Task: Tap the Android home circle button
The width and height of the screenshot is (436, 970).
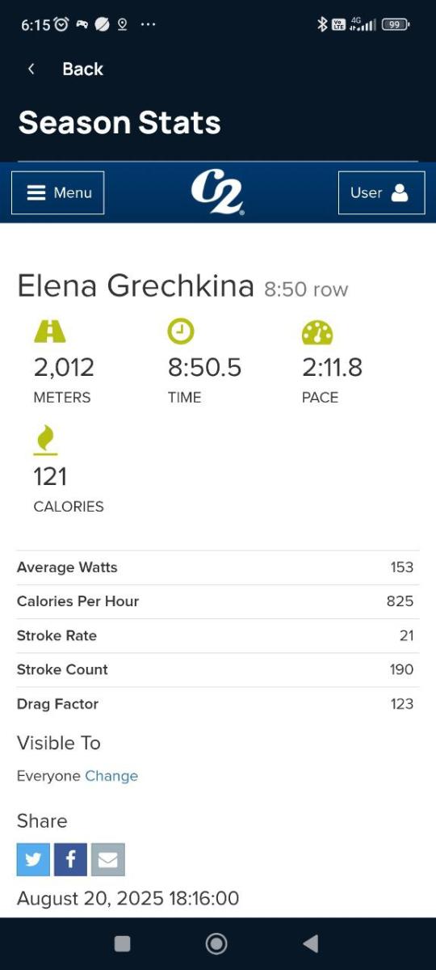Action: click(216, 943)
